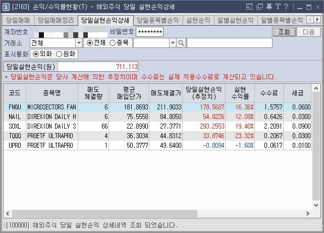Click the horizontal scroll right arrow
The height and width of the screenshot is (233, 324).
[308, 214]
